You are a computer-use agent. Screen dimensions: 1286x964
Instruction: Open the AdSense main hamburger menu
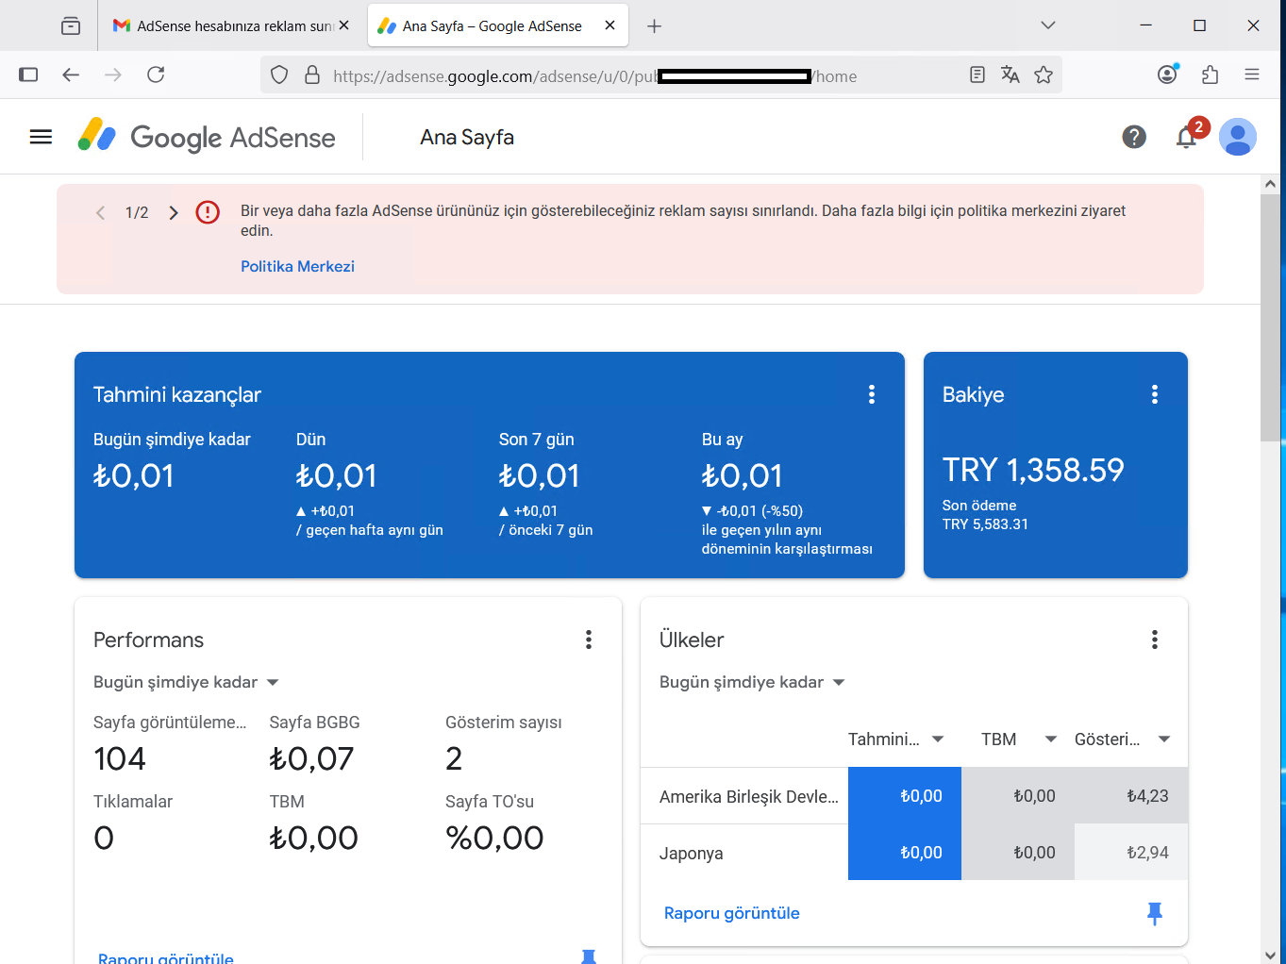41,138
